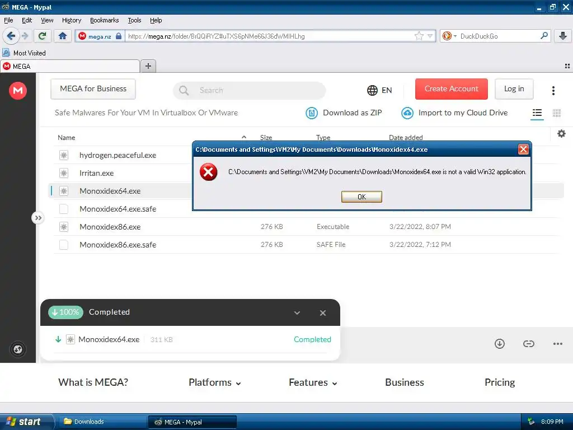
Task: Click the Completed status of Monoxidex64.exe
Action: (312, 339)
